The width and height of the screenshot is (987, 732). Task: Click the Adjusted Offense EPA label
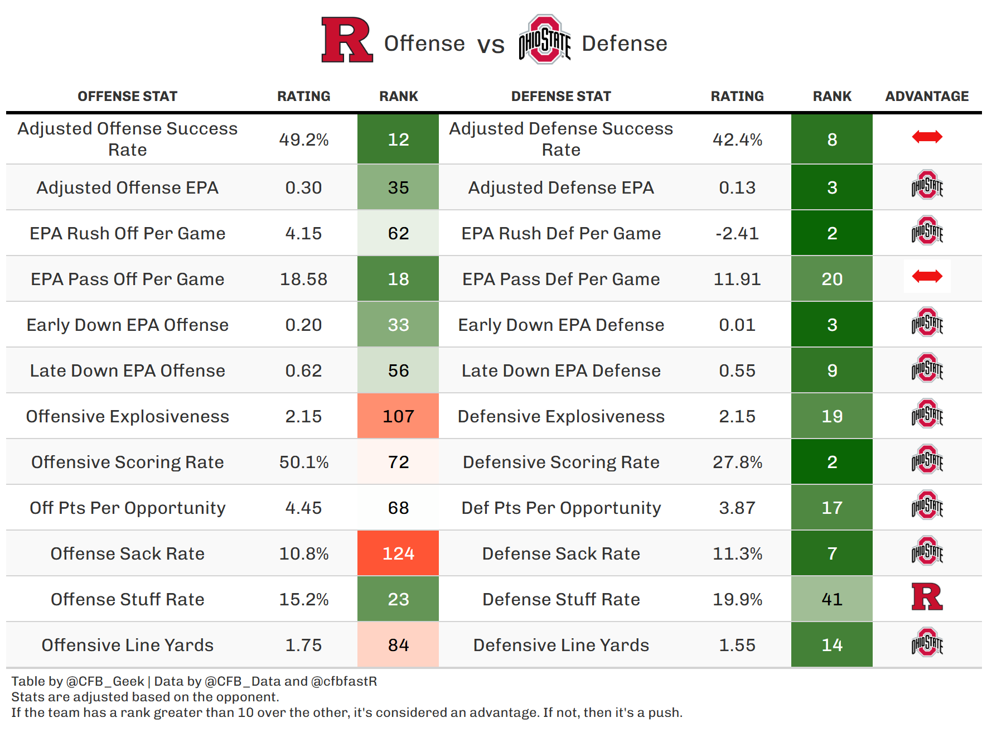click(127, 187)
